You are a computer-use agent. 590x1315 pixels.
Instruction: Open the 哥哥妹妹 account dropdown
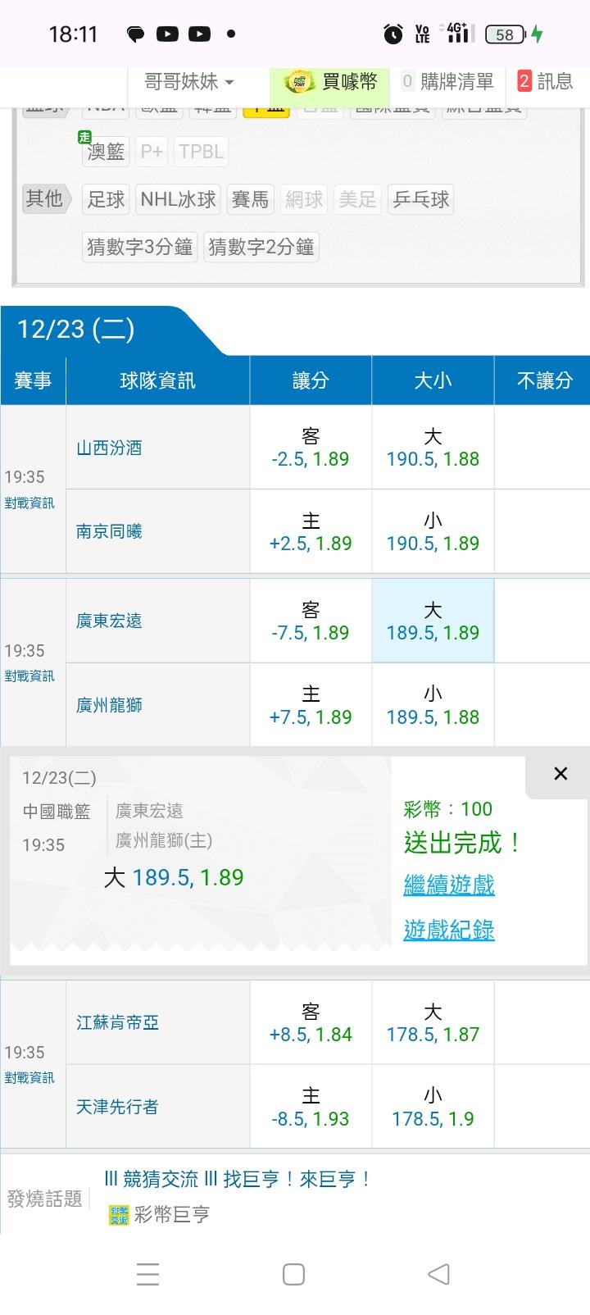[189, 82]
